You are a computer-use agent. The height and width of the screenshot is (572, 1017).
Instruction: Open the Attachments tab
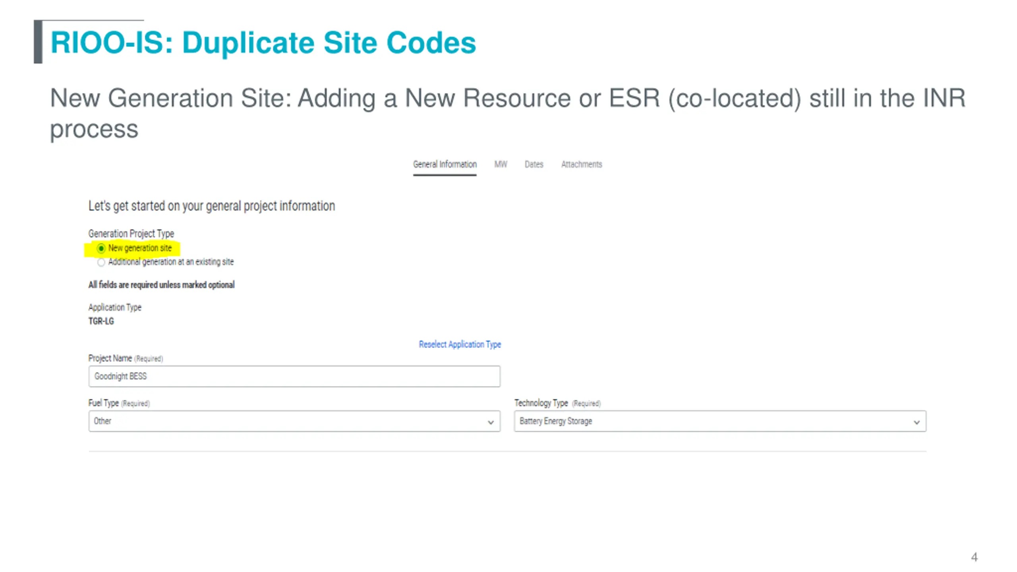click(x=581, y=164)
